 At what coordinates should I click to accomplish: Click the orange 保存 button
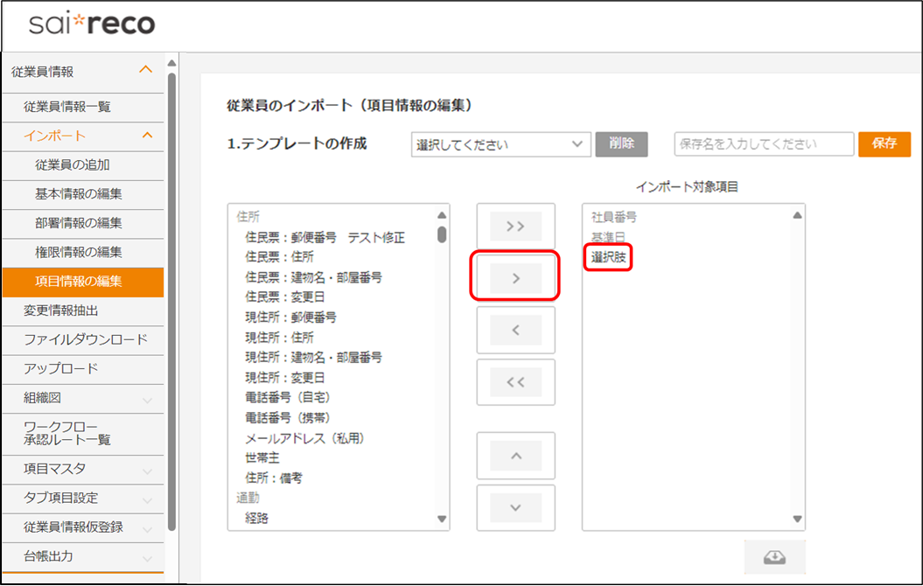point(884,143)
